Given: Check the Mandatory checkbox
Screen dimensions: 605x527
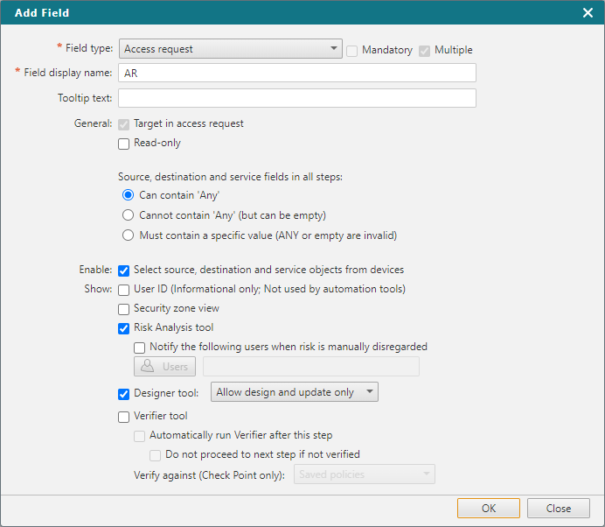Looking at the screenshot, I should pos(351,51).
